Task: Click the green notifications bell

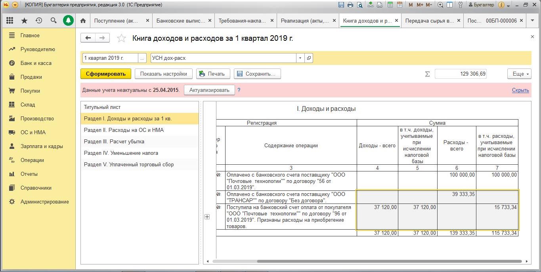Action: (68, 21)
